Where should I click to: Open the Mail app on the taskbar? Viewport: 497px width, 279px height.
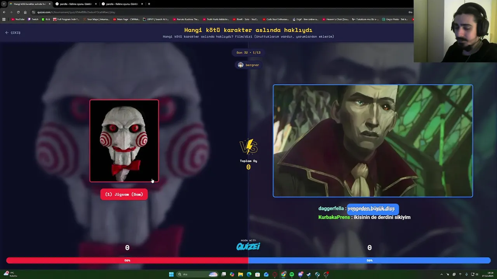pos(266,274)
